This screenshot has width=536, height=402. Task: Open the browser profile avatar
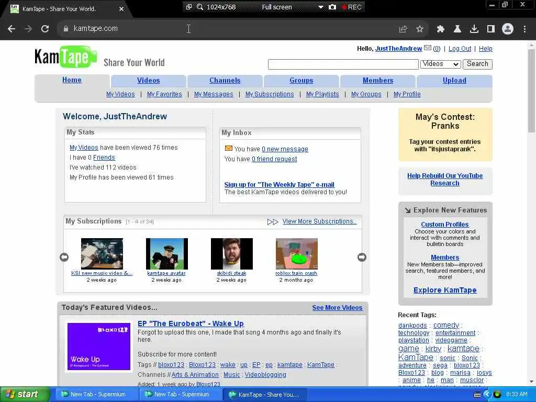508,29
